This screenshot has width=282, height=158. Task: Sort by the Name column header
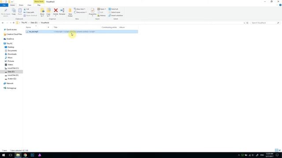coord(28,27)
